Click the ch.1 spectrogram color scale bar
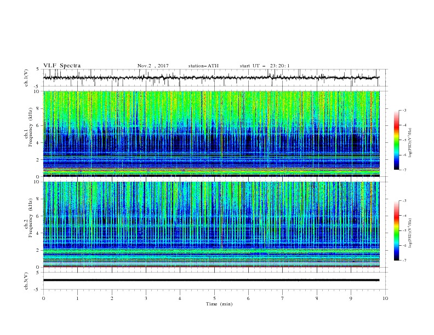Image resolution: width=434 pixels, height=335 pixels. pyautogui.click(x=396, y=140)
